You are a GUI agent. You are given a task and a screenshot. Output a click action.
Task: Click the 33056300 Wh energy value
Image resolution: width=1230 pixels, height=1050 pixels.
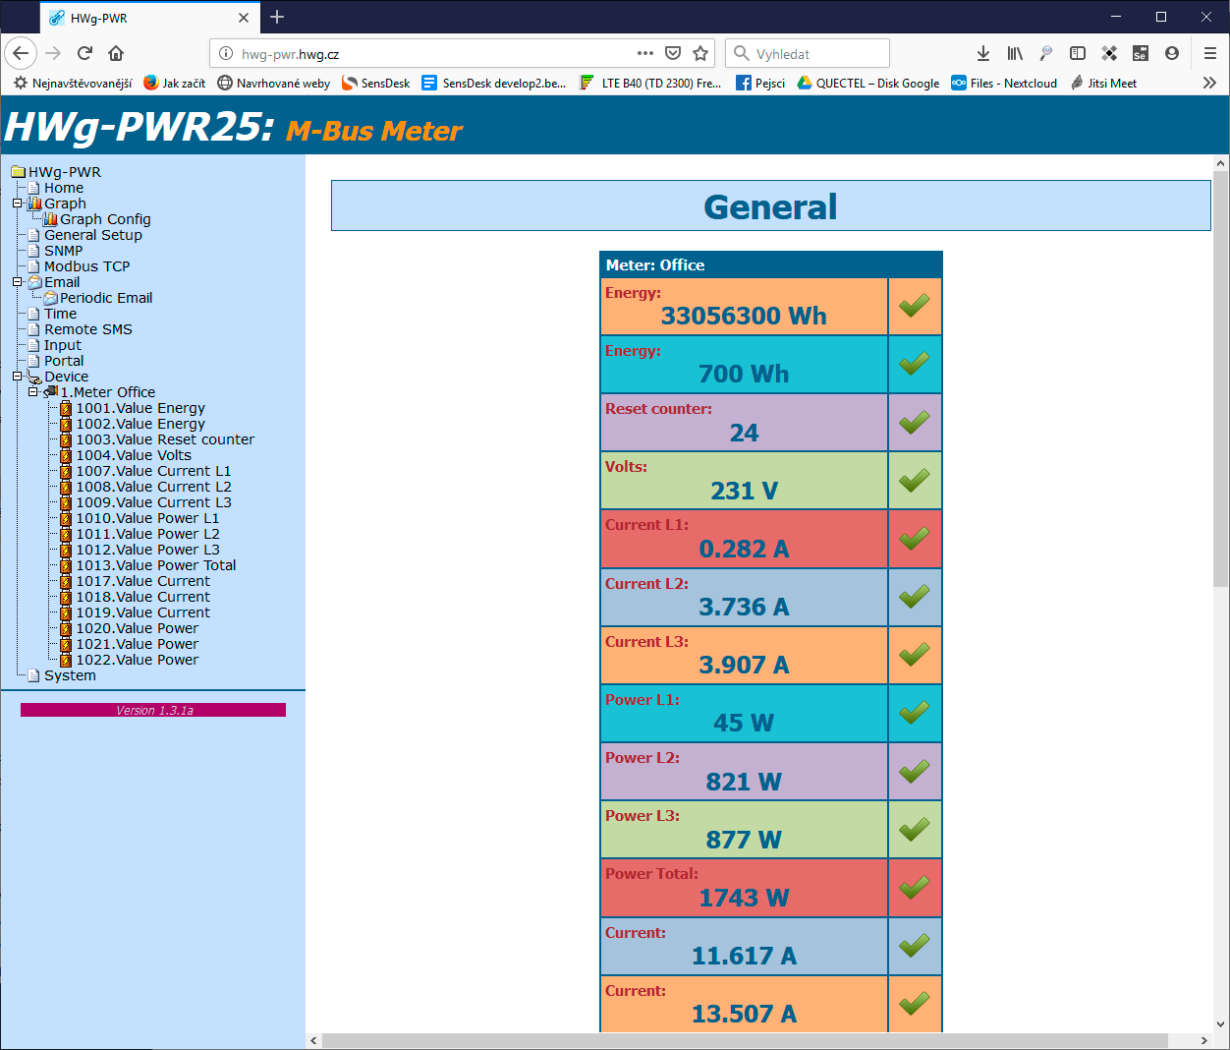pyautogui.click(x=744, y=316)
